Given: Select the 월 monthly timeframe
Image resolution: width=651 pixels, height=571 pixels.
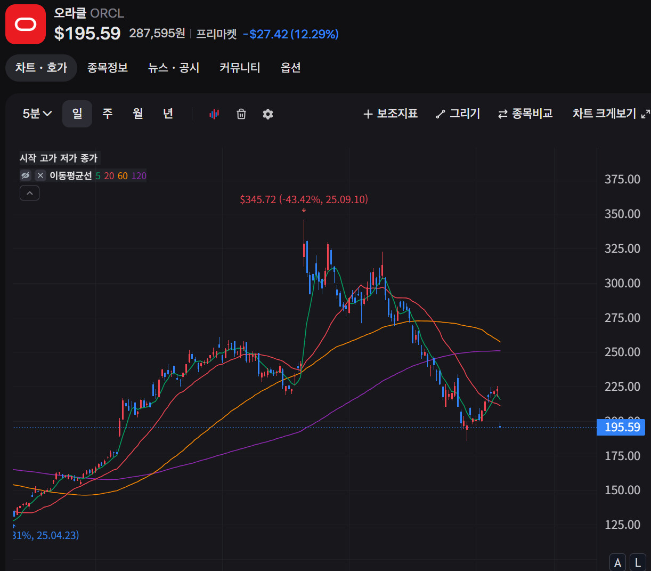Looking at the screenshot, I should (138, 114).
